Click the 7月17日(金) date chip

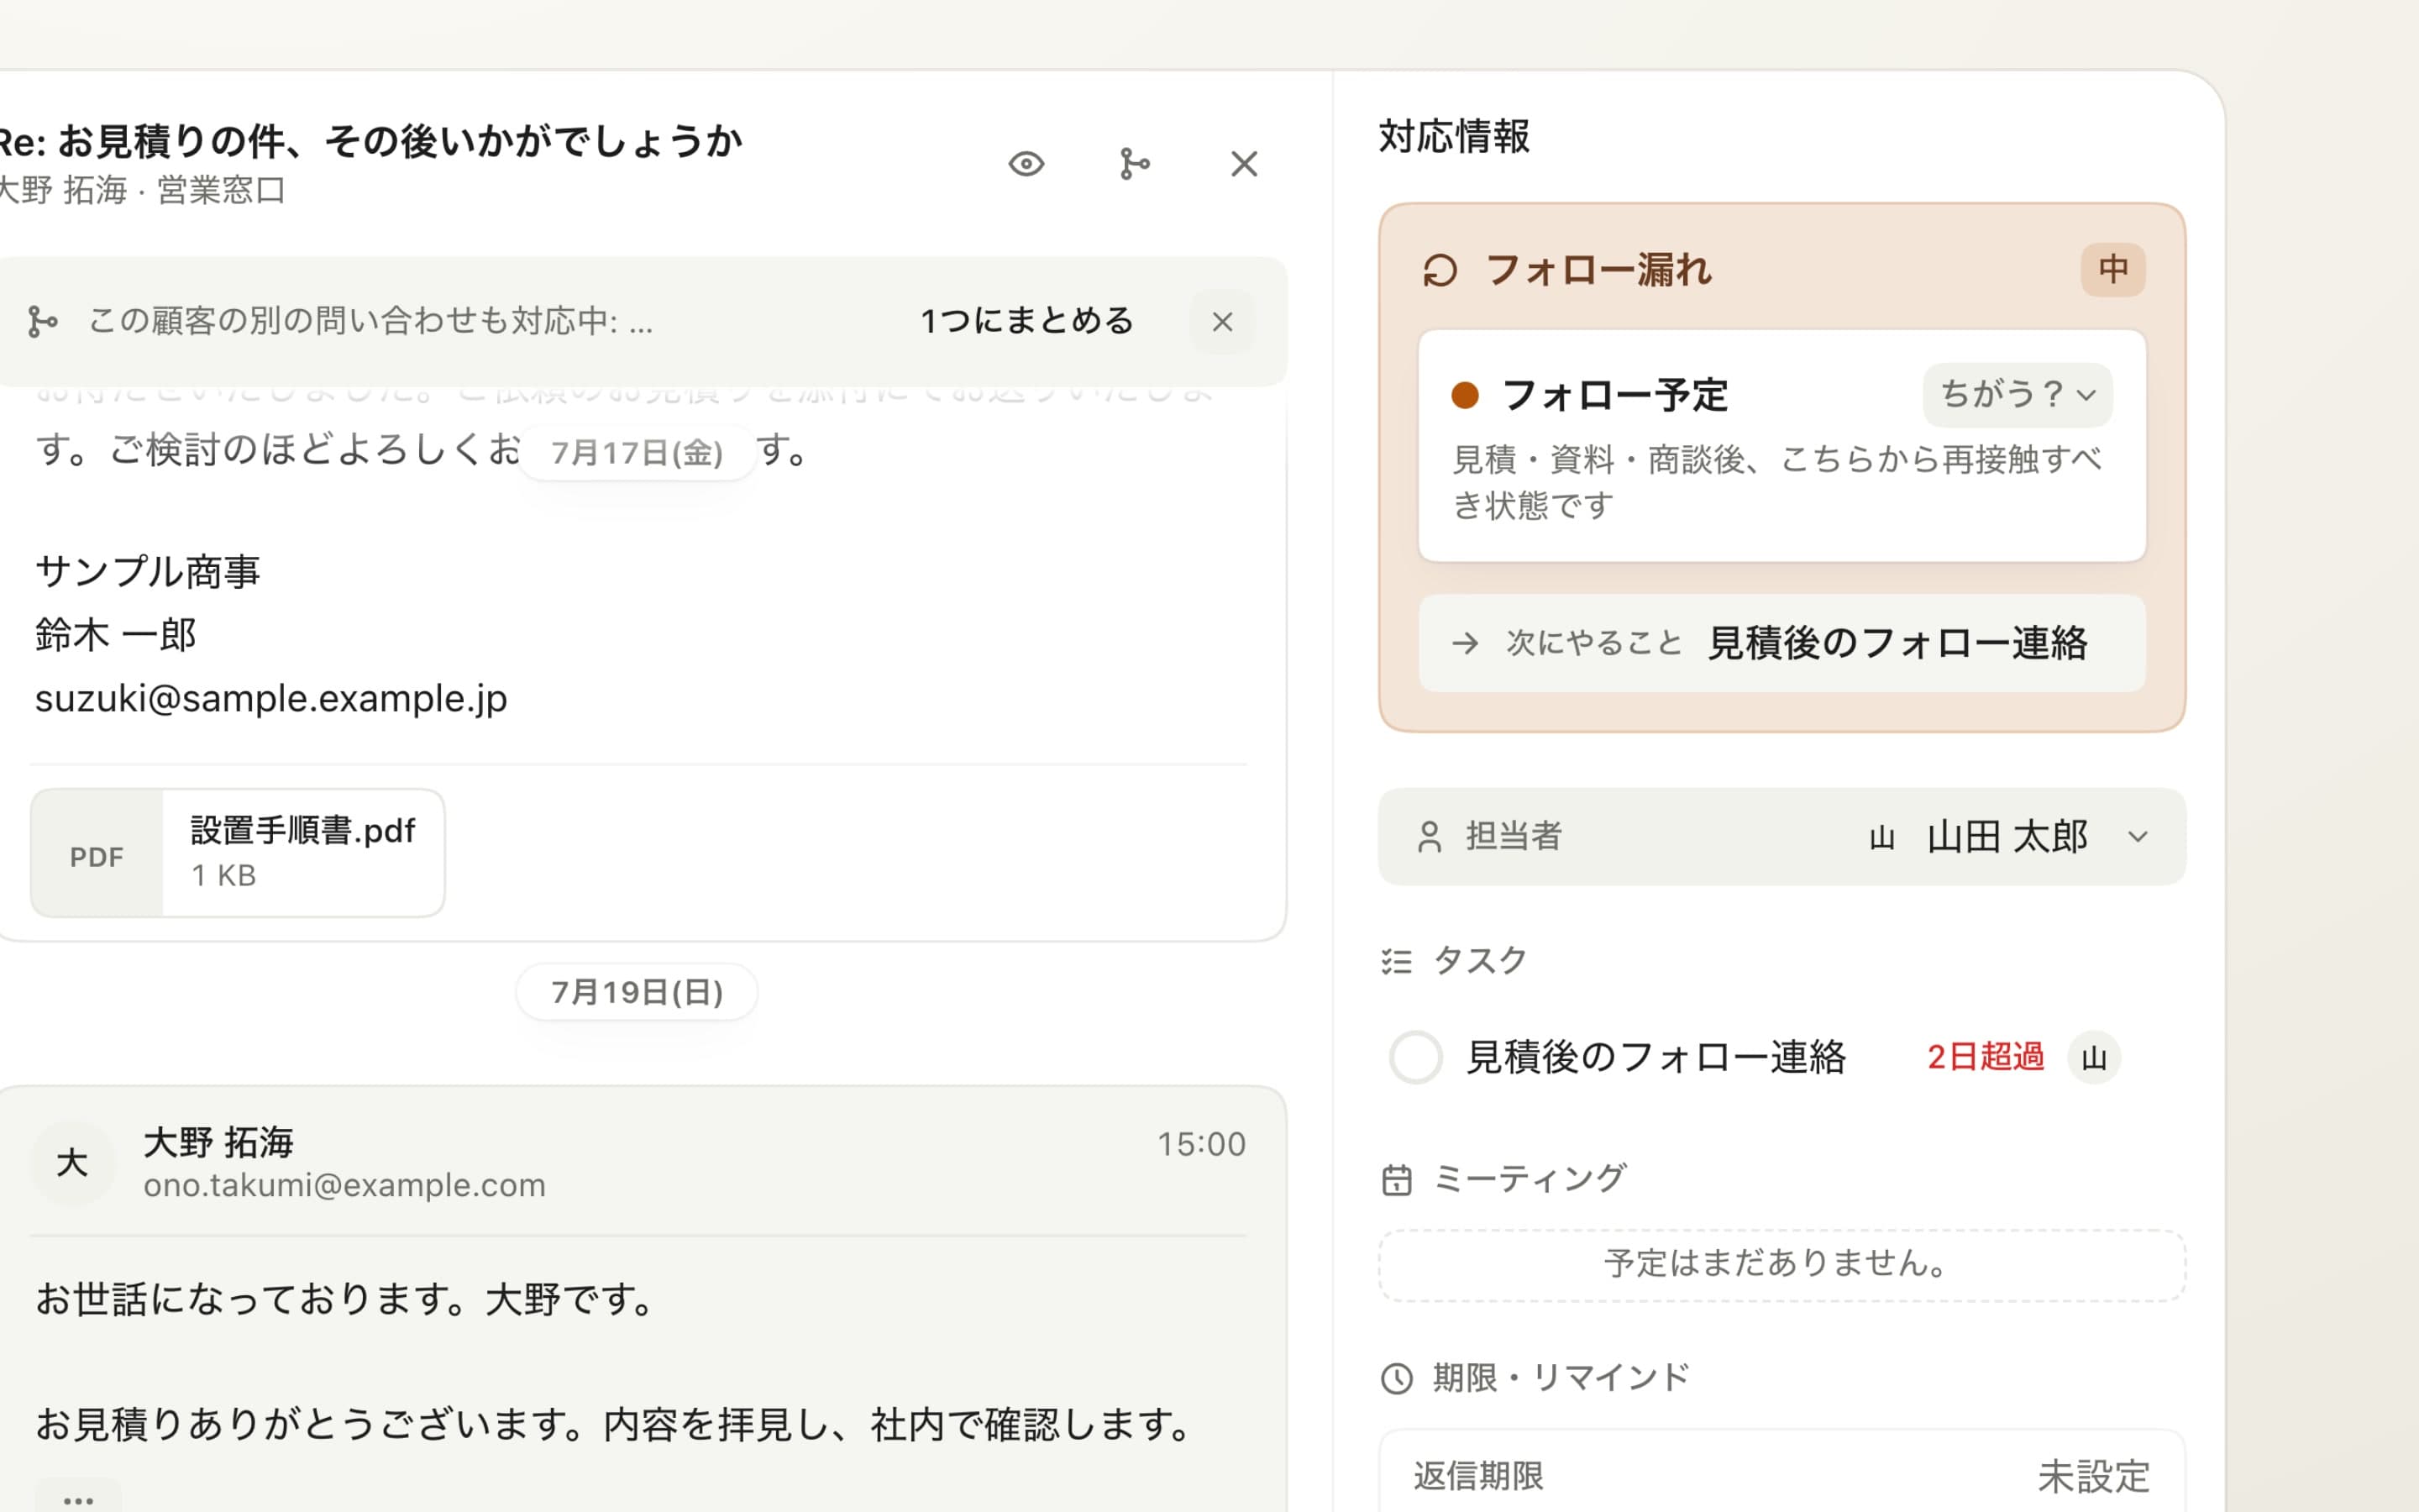[637, 453]
